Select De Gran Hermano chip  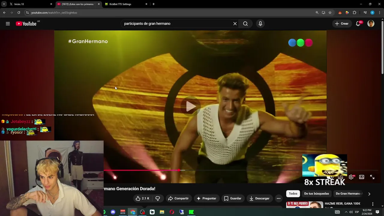[349, 194]
